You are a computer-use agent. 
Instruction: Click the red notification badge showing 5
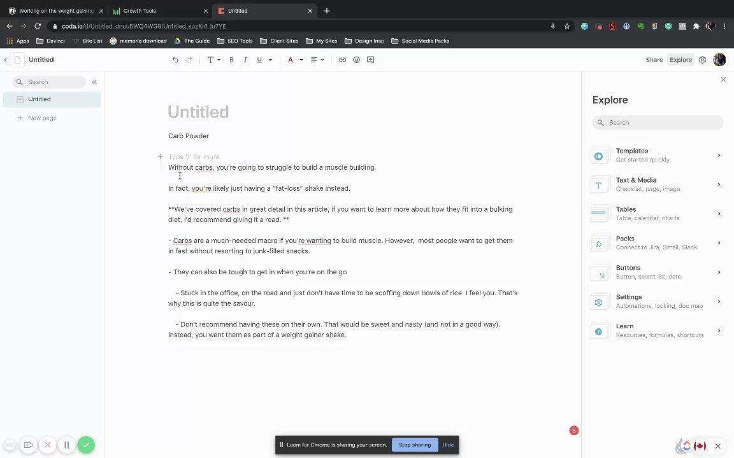[574, 431]
